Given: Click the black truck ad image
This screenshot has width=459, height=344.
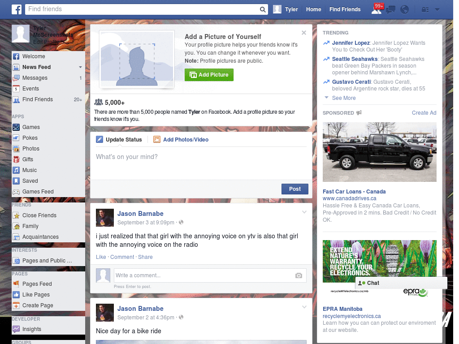Looking at the screenshot, I should 379,152.
